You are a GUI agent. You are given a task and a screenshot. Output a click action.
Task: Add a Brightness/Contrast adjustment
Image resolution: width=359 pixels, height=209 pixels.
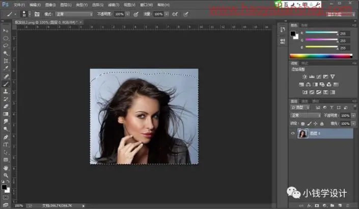tap(305, 76)
